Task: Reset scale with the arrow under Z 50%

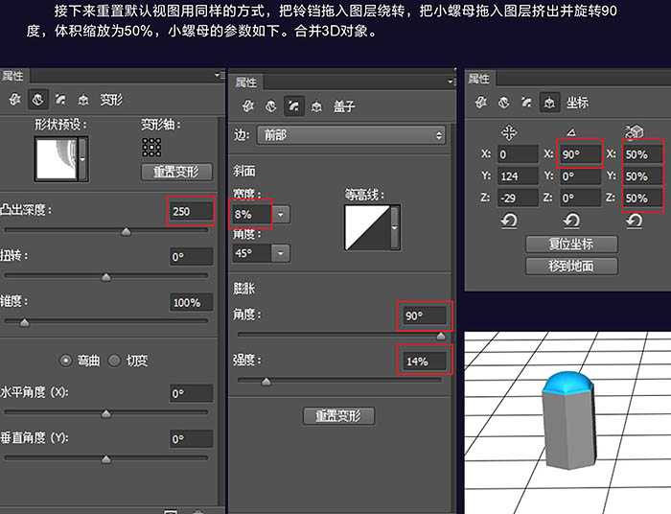Action: (x=634, y=221)
